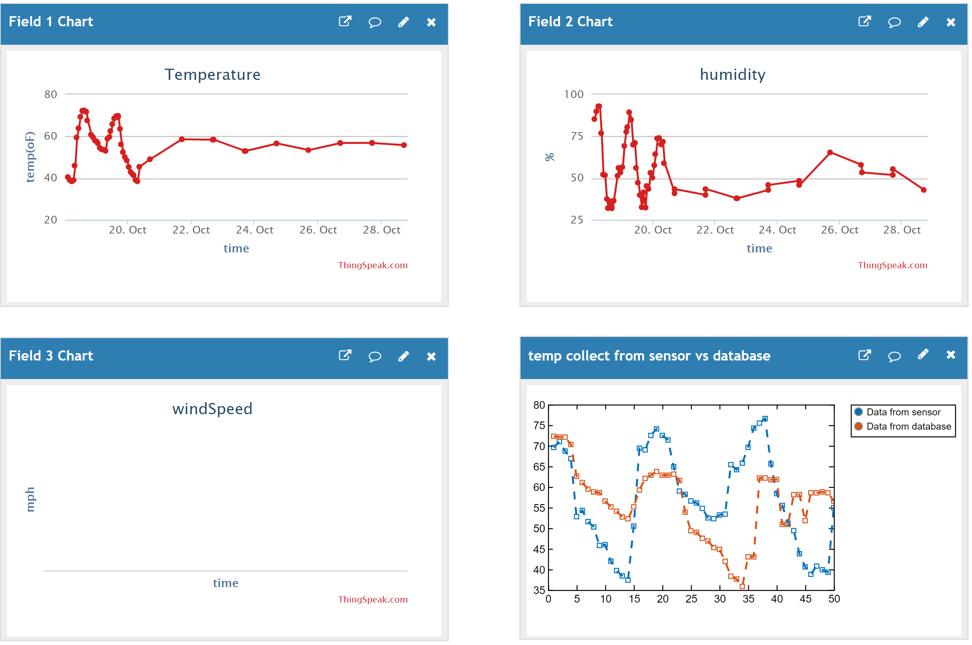
Task: Open Field 3 Chart in a new window
Action: coord(345,356)
